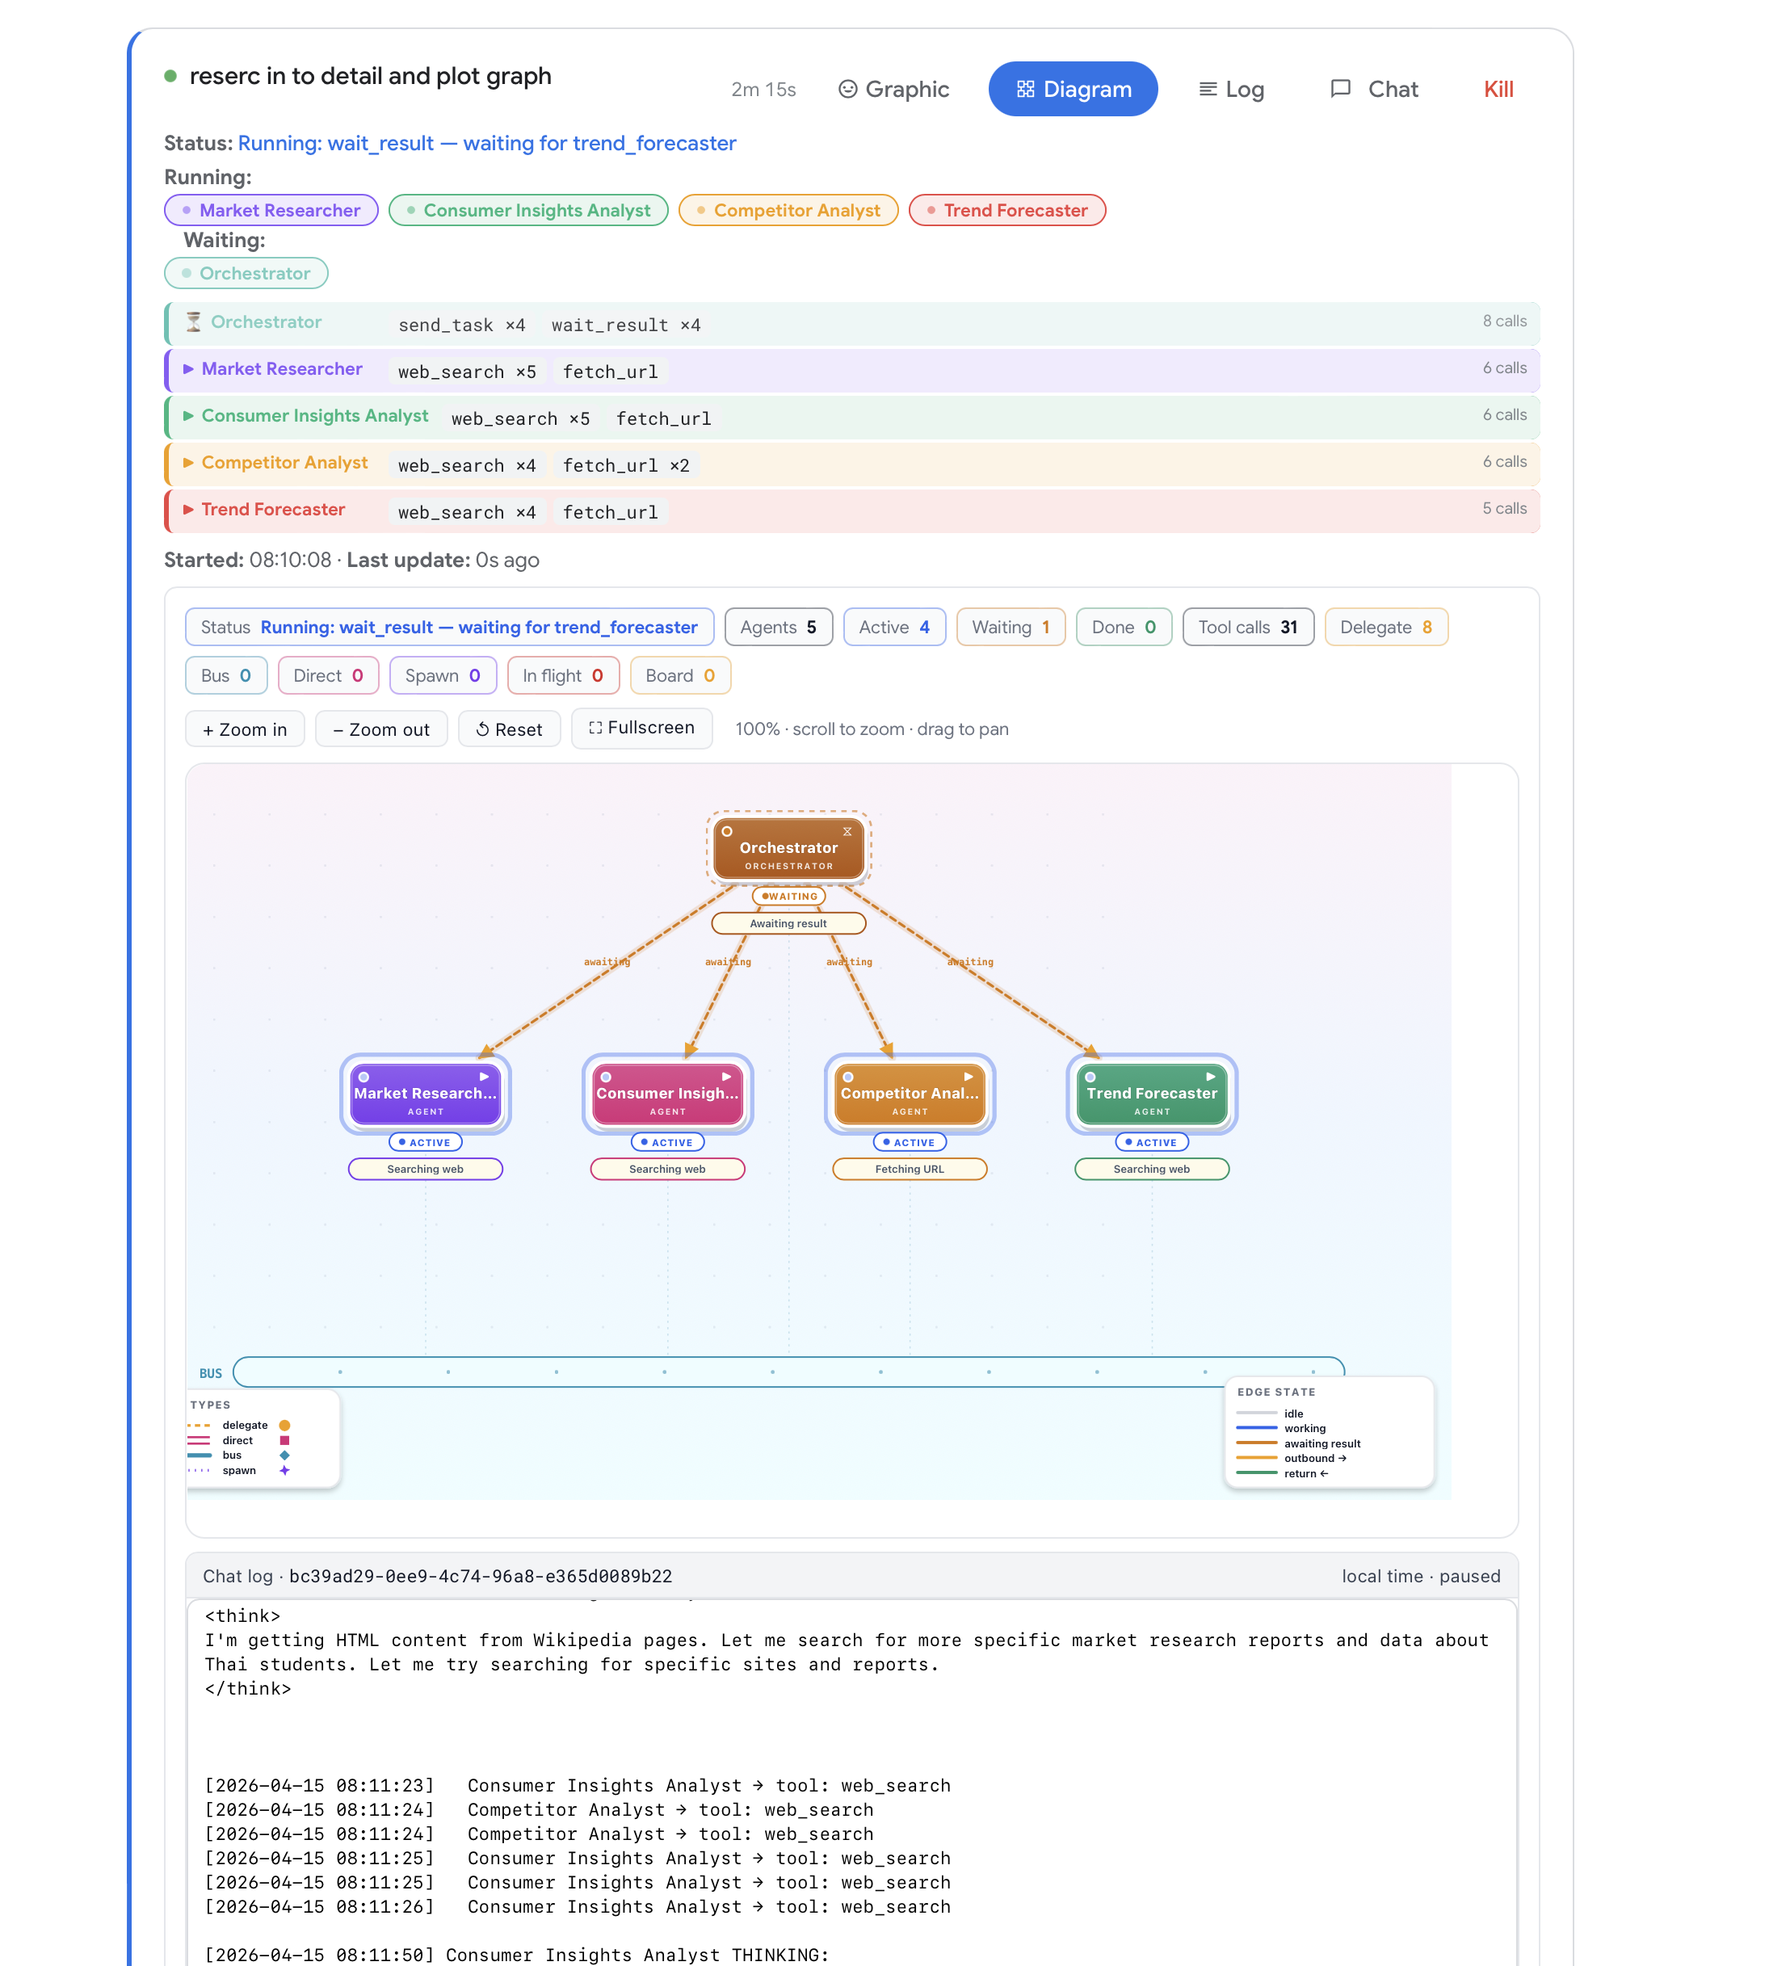Click the Board 0 stat pill
Viewport: 1769px width, 1966px height.
pos(679,675)
